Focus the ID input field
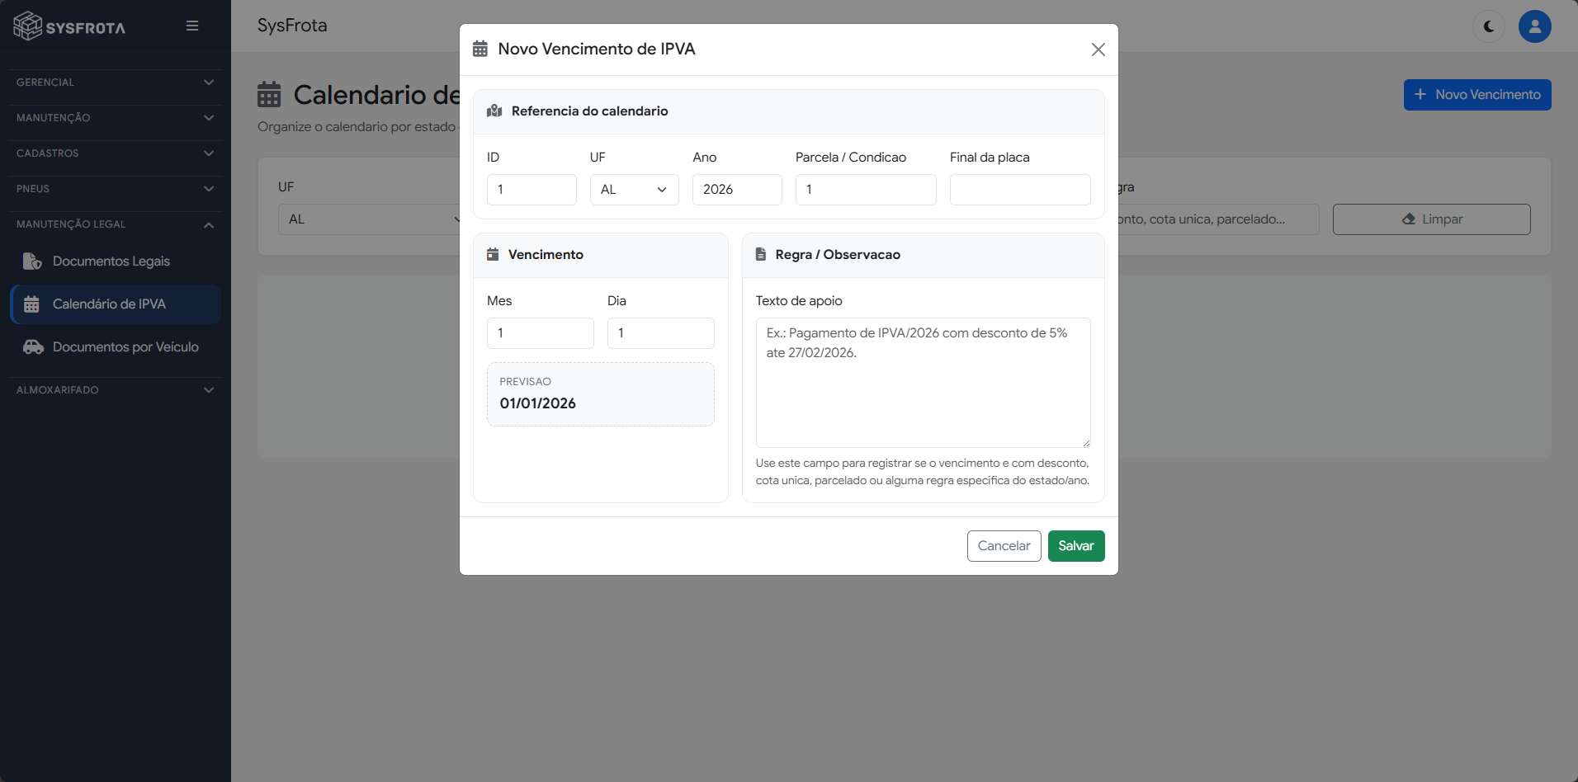1578x782 pixels. (532, 190)
